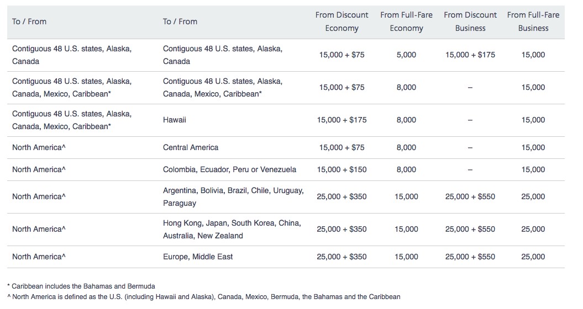The width and height of the screenshot is (583, 309).
Task: Click the Caribbean includes Bahamas footnote
Action: (x=81, y=286)
